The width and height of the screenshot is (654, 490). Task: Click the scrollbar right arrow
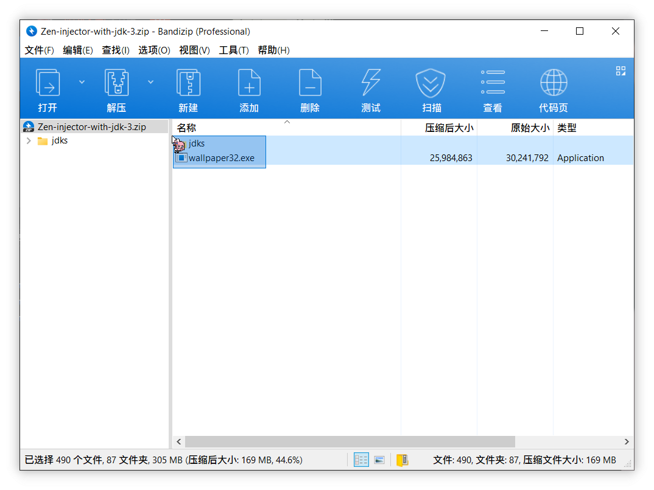pos(627,441)
